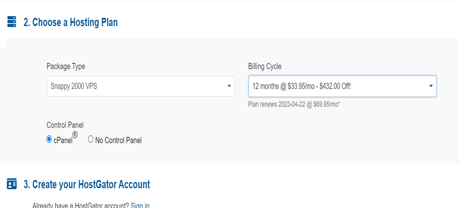The height and width of the screenshot is (208, 459).
Task: Follow the Sign in link
Action: point(140,205)
